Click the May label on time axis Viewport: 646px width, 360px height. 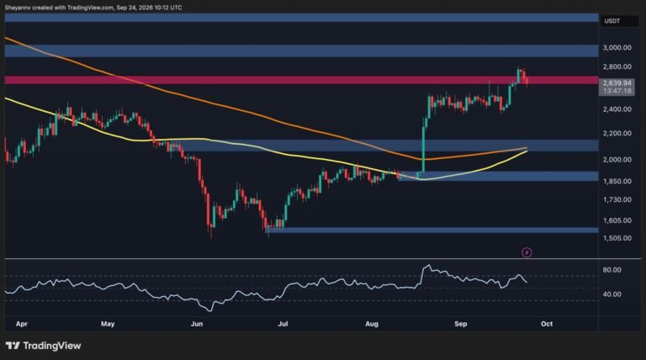pyautogui.click(x=108, y=324)
